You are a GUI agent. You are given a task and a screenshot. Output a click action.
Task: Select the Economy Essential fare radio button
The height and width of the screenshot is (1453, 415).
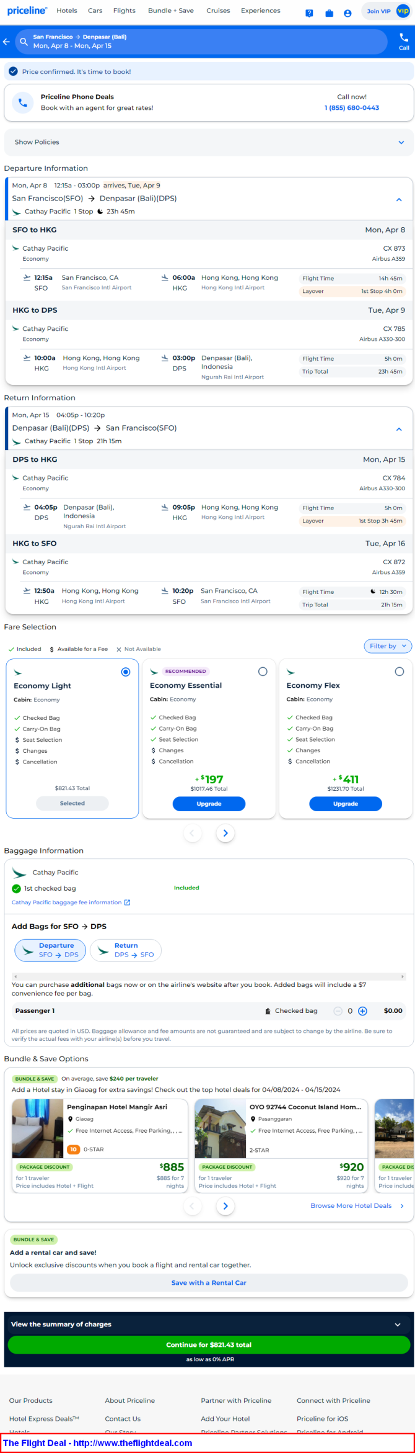tap(263, 672)
